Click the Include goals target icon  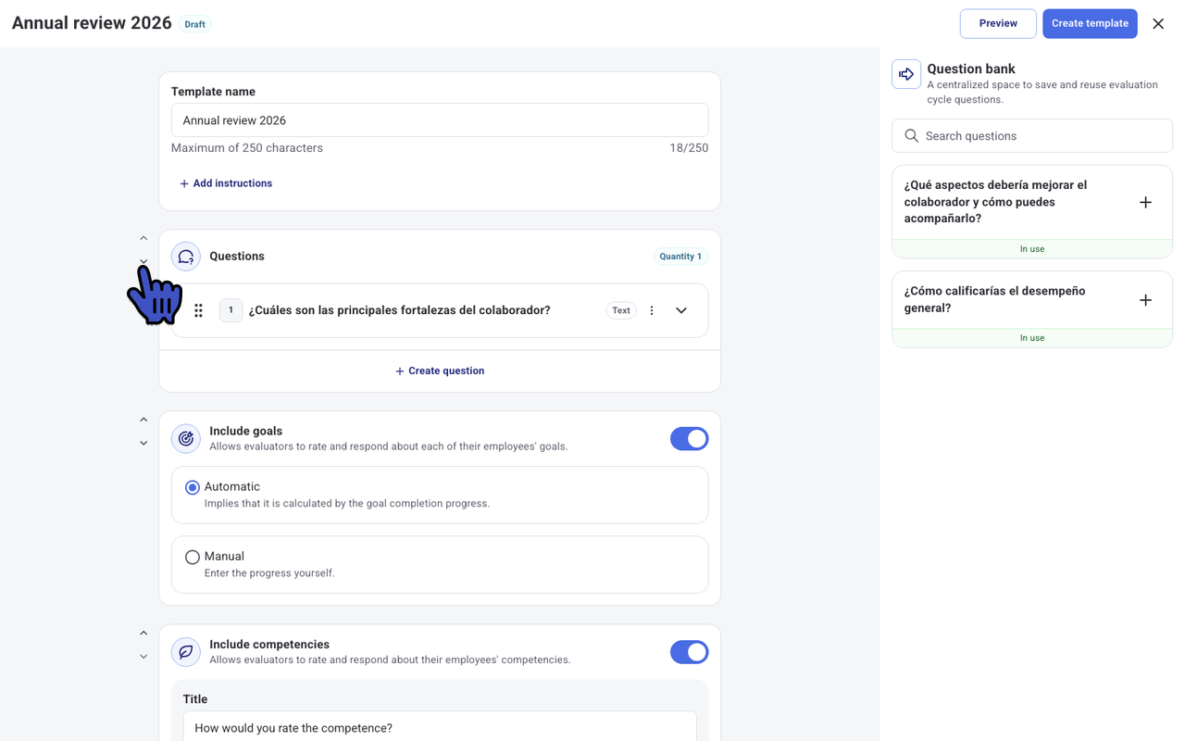click(186, 439)
